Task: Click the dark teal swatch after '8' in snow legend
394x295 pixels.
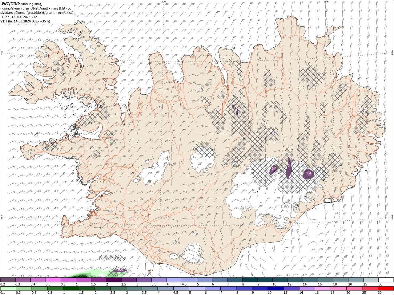Action: point(250,280)
